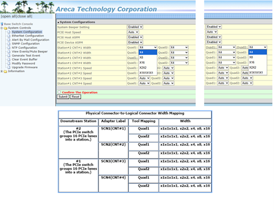Collapse the System Controls tree node
The width and height of the screenshot is (274, 211).
[x=2, y=28]
